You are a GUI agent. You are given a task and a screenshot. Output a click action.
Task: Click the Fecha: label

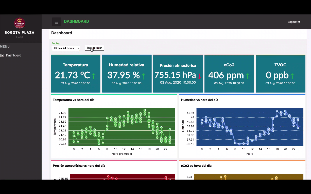tap(56, 43)
